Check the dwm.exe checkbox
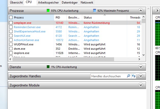Image resolution: width=160 pixels, height=109 pixels. coord(11,49)
